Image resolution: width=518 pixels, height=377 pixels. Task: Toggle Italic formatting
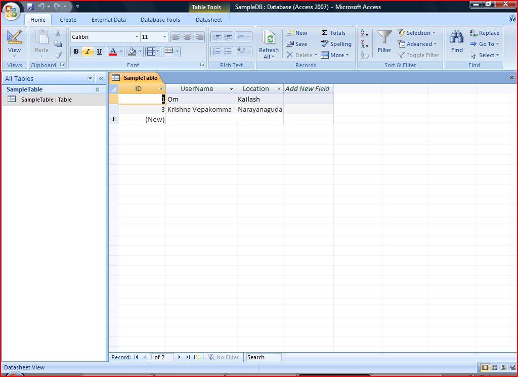coord(88,51)
